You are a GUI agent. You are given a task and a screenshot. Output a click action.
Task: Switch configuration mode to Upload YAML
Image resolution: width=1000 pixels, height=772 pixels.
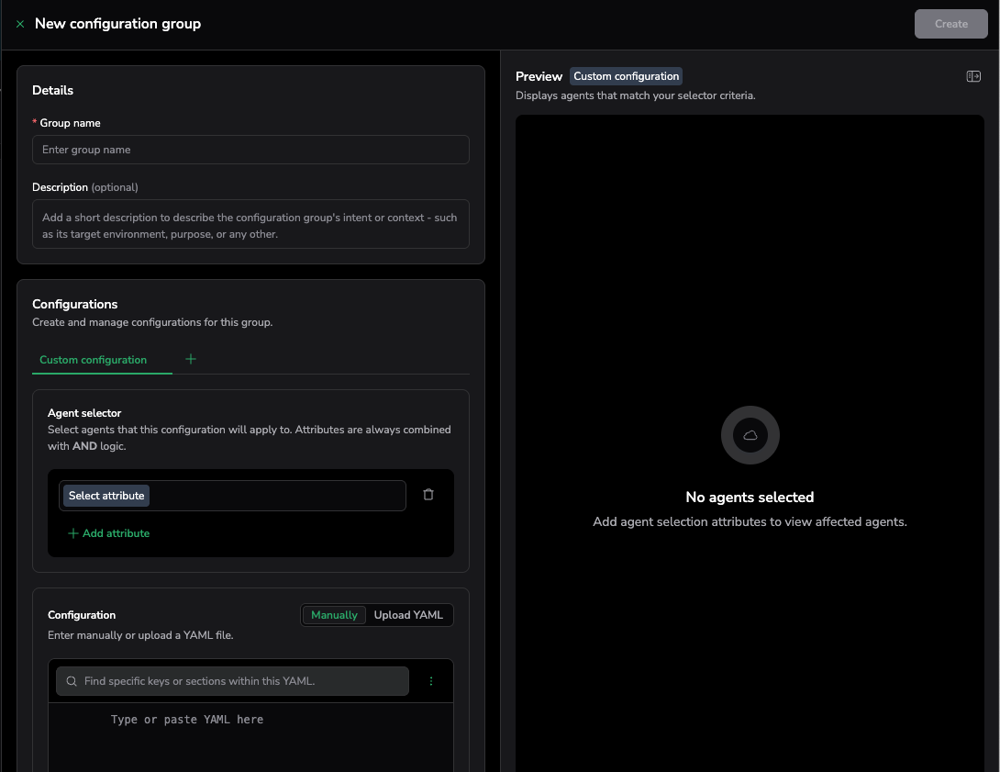408,615
